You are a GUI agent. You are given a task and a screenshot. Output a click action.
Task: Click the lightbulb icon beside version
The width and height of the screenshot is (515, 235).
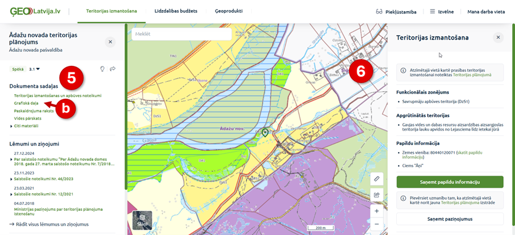pos(103,69)
